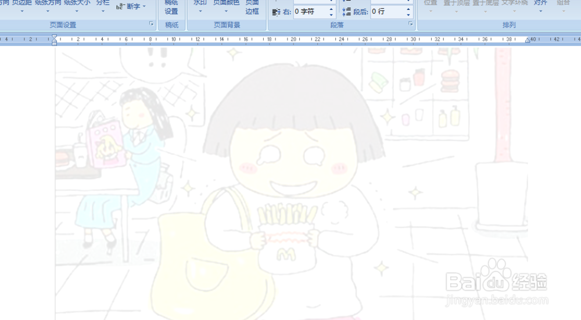
Task: Click the 页面背景 group label
Action: (x=227, y=25)
